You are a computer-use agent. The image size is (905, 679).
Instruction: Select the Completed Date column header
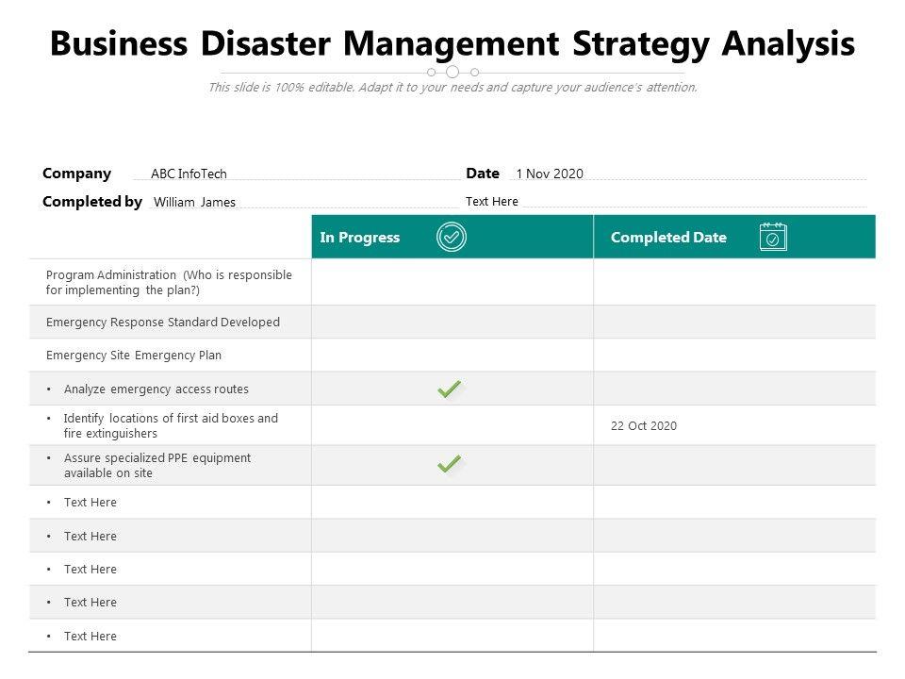668,238
